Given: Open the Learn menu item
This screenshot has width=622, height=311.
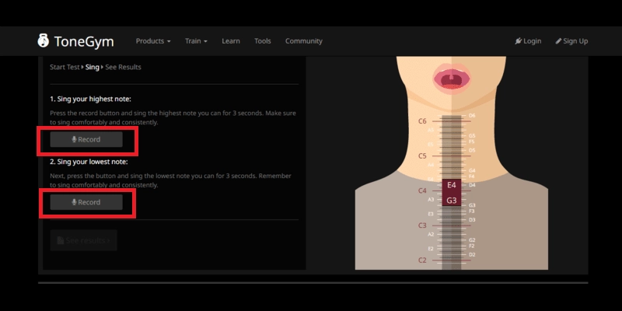Looking at the screenshot, I should pos(231,41).
